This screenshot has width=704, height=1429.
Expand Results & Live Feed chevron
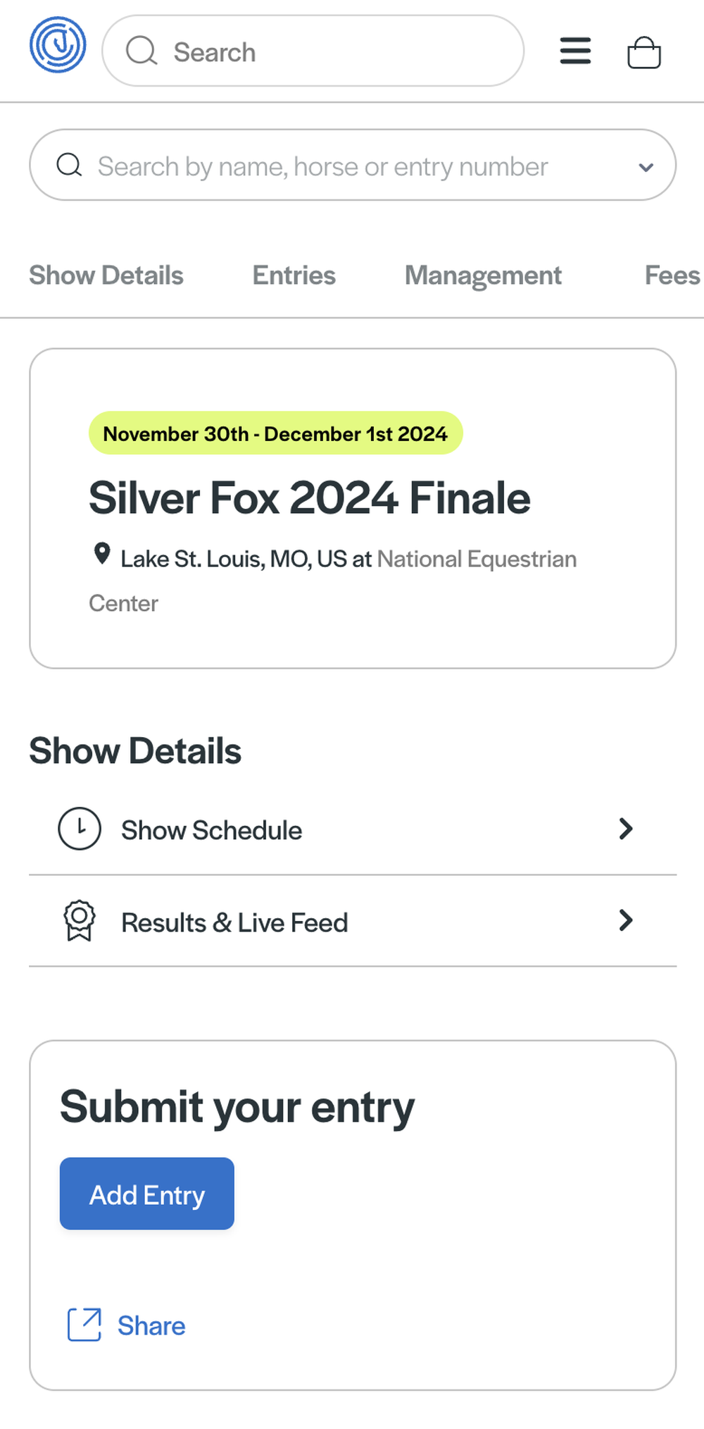tap(626, 920)
